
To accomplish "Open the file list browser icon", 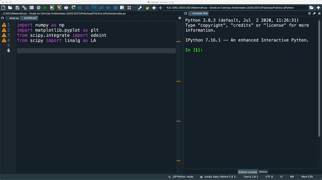I will pos(31,8).
